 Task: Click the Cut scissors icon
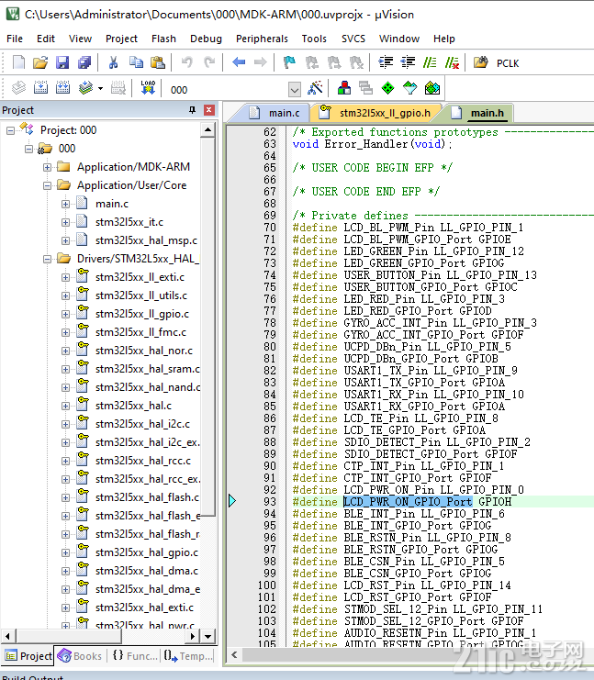113,63
